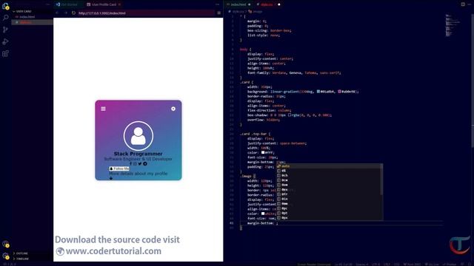
Task: Click the unsaved dot on style css tab
Action: point(278,4)
